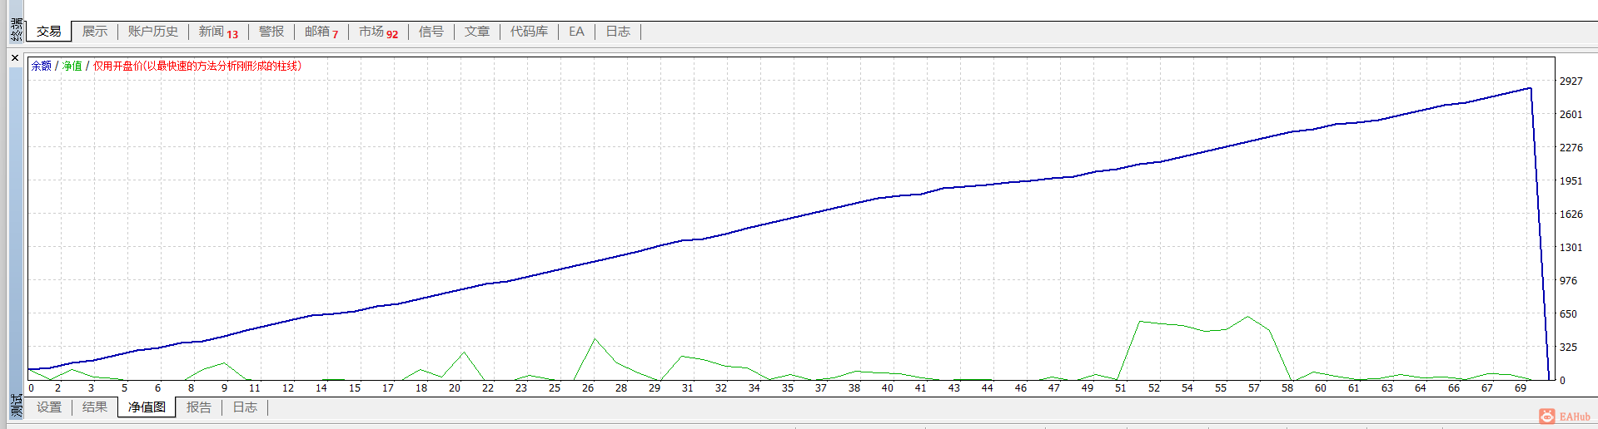Screen dimensions: 1598x429
Task: Click the balance curve peak point
Action: tap(1530, 88)
